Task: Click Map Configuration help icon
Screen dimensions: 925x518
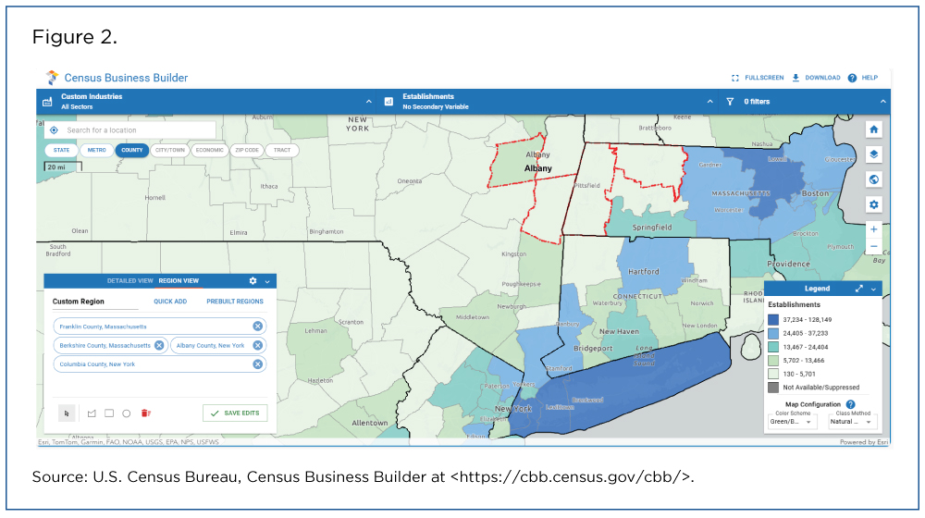Action: 851,405
